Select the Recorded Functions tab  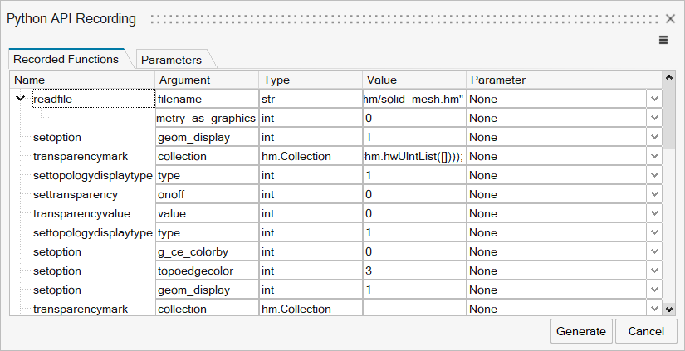(66, 59)
